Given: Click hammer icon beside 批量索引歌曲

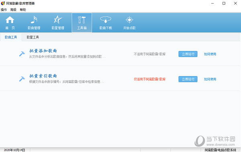Looking at the screenshot, I should 22,79.
